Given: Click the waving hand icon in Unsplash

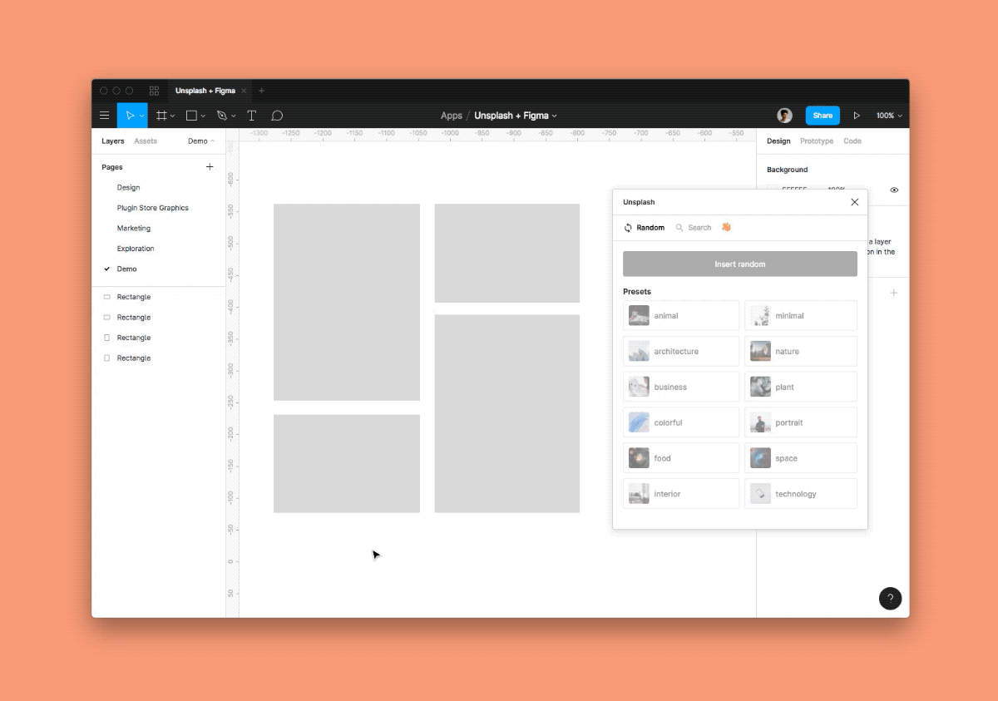Looking at the screenshot, I should pyautogui.click(x=726, y=227).
